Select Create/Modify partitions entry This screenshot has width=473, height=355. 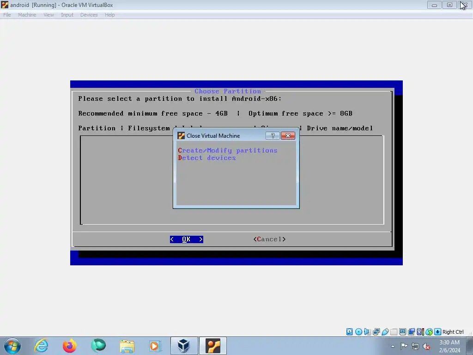[x=227, y=150]
